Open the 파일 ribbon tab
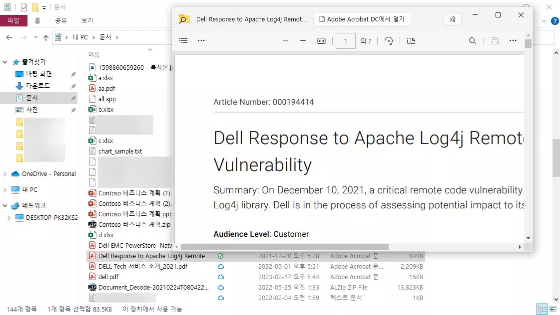Screen dimensions: 560x315 click(13, 20)
